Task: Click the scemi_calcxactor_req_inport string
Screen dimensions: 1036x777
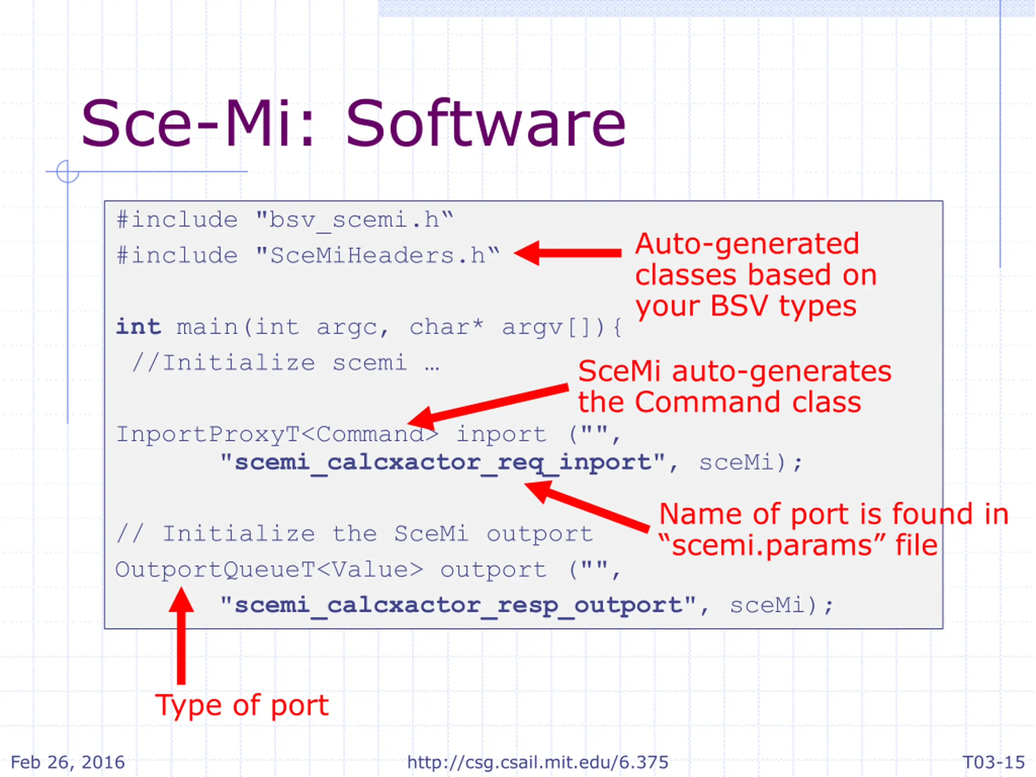Action: tap(443, 463)
